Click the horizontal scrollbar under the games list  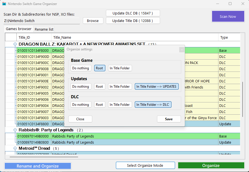44,157
